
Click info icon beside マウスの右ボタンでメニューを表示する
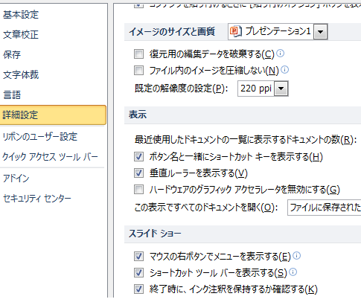pyautogui.click(x=297, y=256)
